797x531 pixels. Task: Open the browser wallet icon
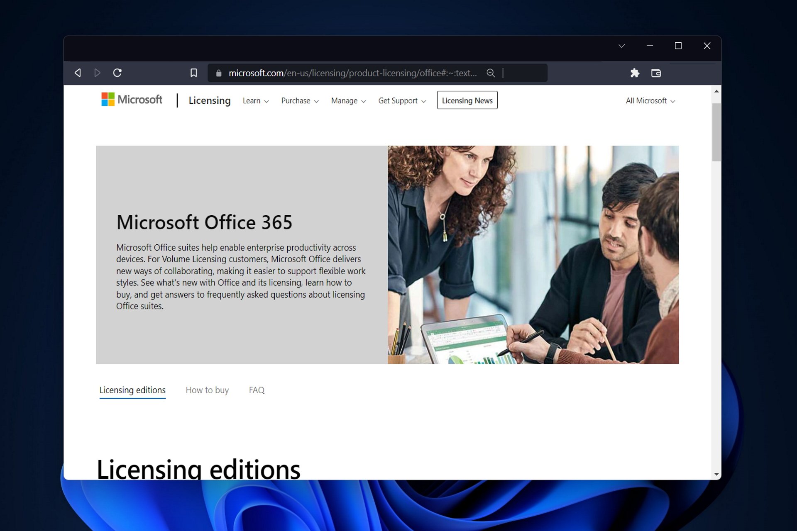pyautogui.click(x=656, y=73)
